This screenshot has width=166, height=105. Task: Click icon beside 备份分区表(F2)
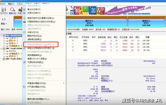click(24, 9)
